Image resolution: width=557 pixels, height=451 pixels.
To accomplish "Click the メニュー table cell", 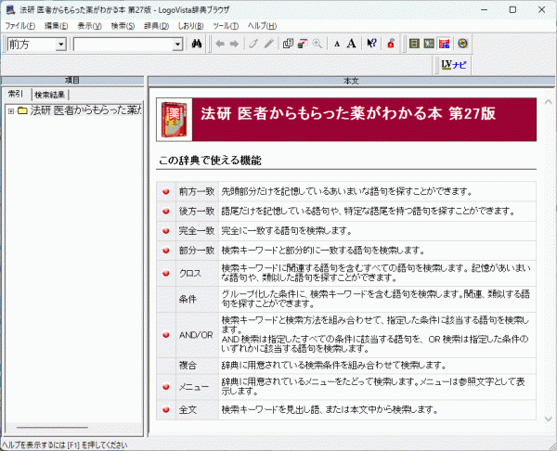I will 197,387.
